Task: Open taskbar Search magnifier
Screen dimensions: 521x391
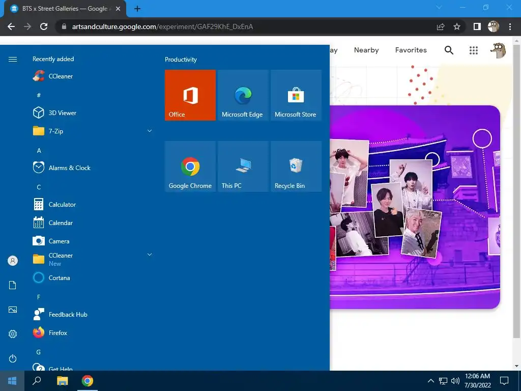Action: tap(37, 381)
